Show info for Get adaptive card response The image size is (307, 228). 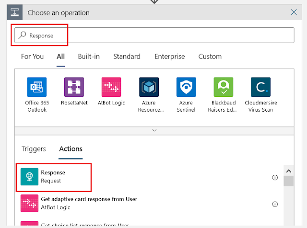[275, 204]
